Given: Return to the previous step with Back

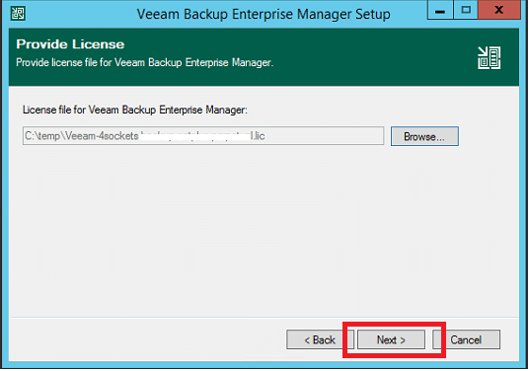Looking at the screenshot, I should (x=320, y=339).
